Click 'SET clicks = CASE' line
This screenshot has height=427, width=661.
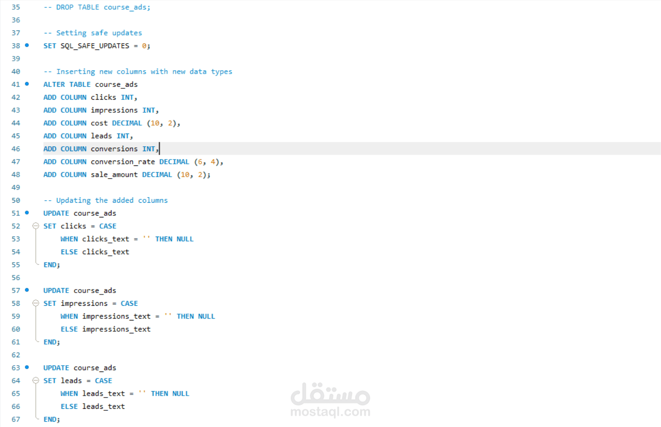pos(80,226)
